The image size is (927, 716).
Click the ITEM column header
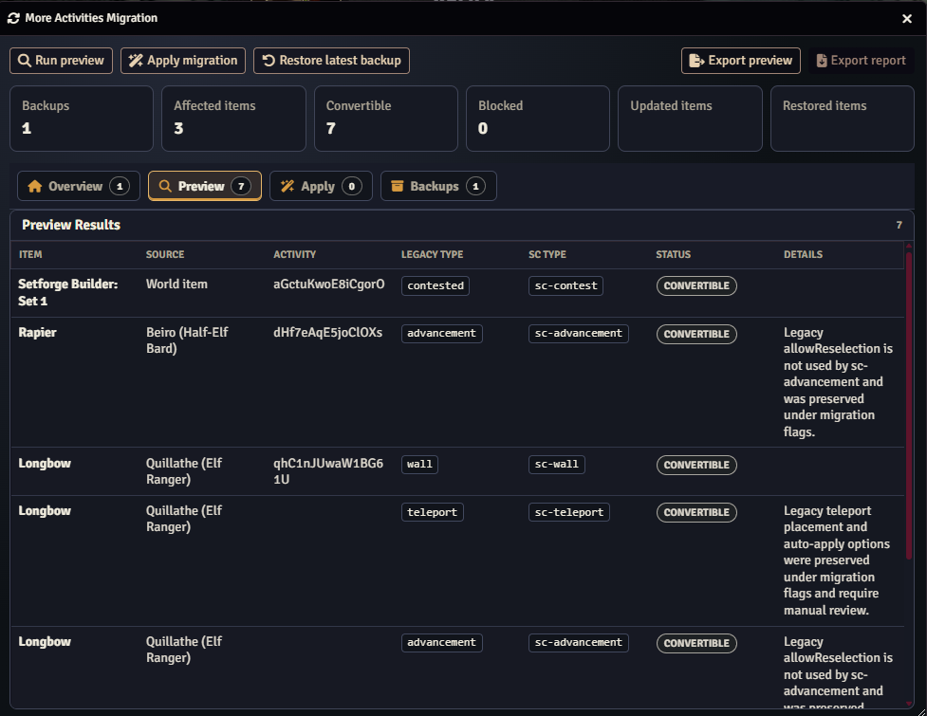pos(30,254)
